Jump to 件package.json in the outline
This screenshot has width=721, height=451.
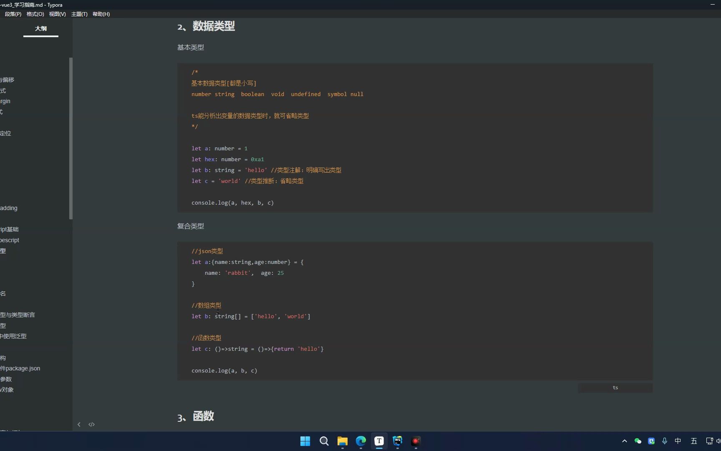pos(20,368)
